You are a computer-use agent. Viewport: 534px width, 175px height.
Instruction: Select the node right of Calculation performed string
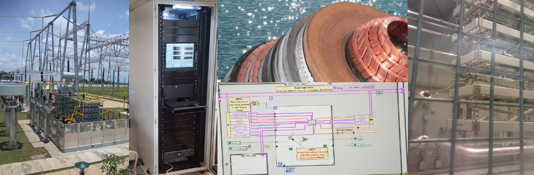pos(379,93)
